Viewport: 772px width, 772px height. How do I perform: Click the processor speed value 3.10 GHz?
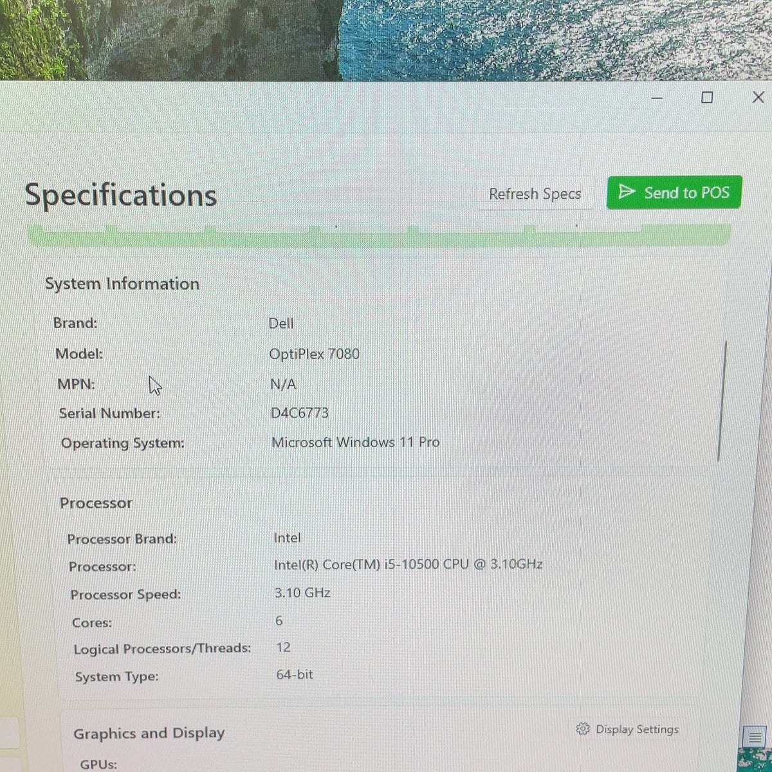tap(302, 593)
